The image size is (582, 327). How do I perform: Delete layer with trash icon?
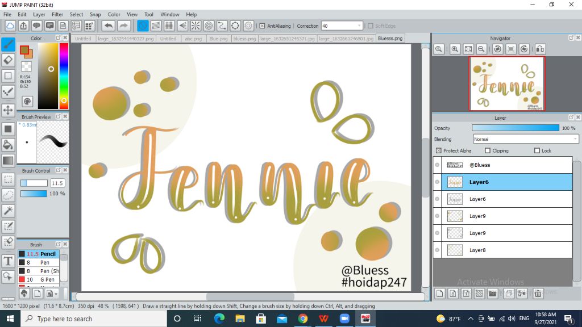coord(538,294)
